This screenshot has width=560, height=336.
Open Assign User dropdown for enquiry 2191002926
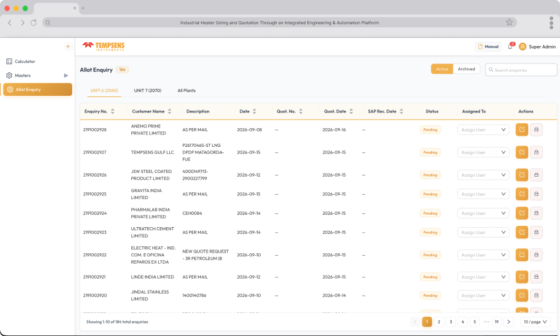click(483, 175)
